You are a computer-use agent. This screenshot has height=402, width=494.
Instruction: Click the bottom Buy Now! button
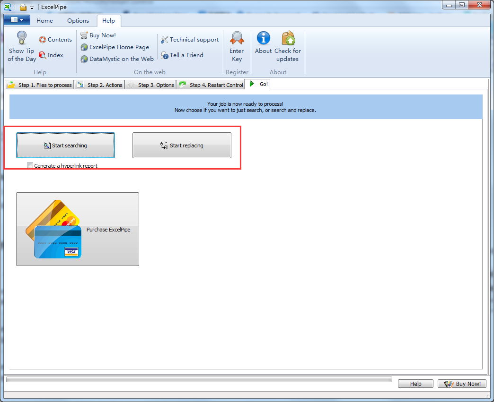click(462, 384)
